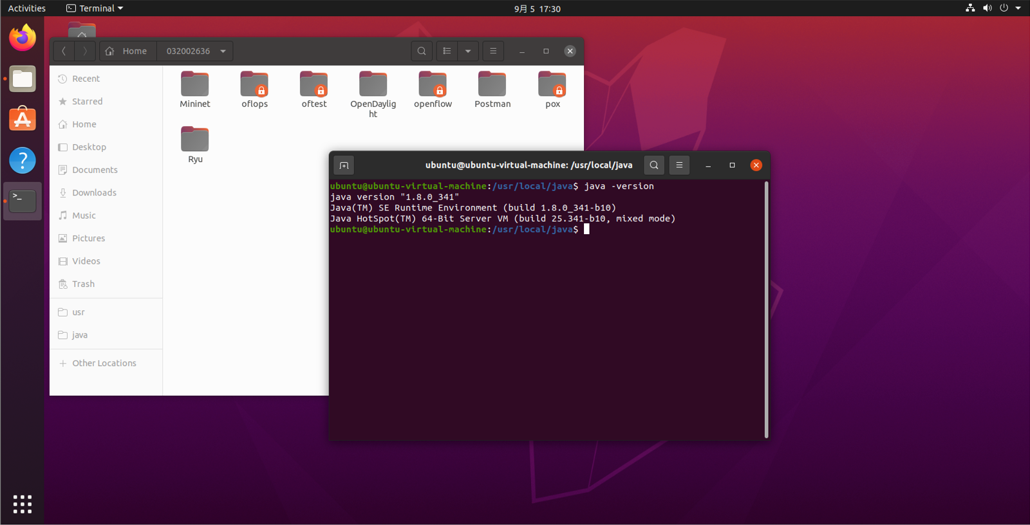Go to Home in the Files sidebar
Viewport: 1030px width, 525px height.
[x=106, y=124]
